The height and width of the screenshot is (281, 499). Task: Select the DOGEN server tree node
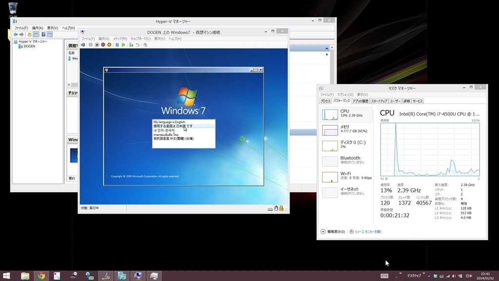29,47
